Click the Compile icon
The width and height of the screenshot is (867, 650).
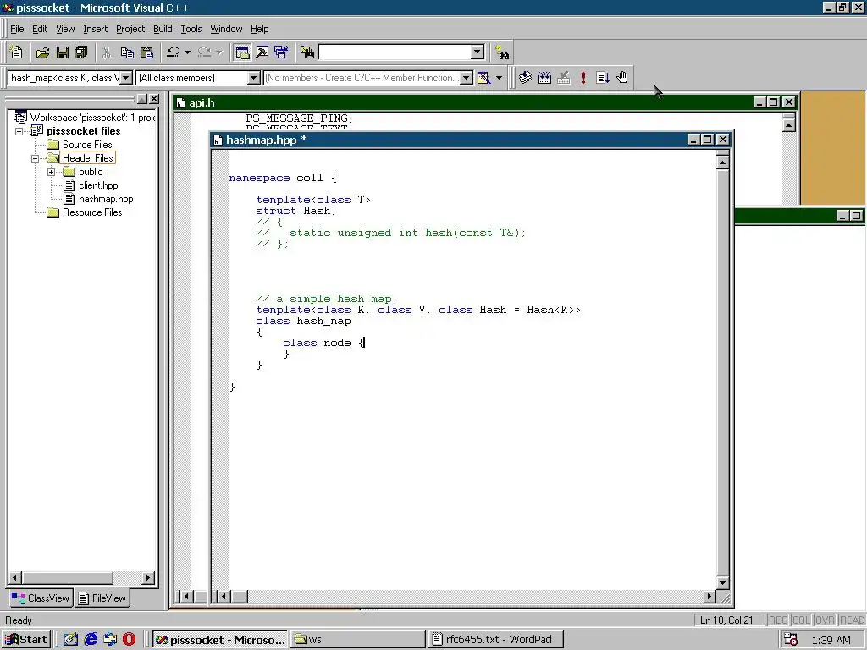click(525, 78)
